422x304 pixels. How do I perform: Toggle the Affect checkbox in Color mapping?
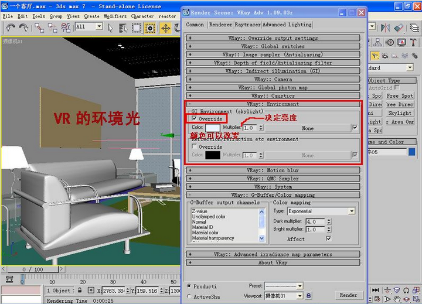coord(328,238)
